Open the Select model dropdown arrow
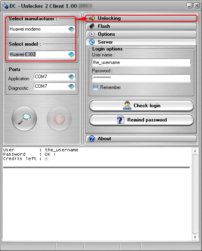The image size is (202, 251). click(x=71, y=54)
